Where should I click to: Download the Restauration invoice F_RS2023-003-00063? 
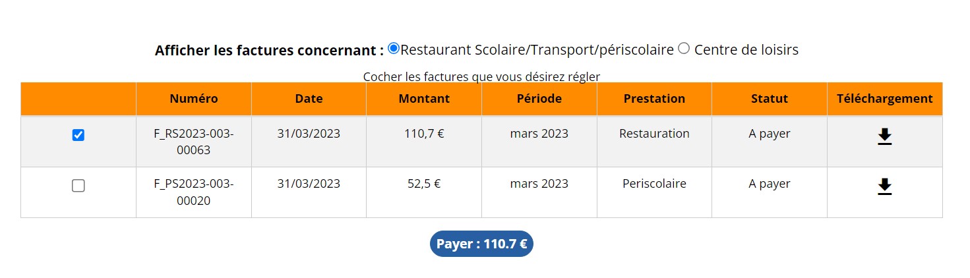tap(884, 136)
